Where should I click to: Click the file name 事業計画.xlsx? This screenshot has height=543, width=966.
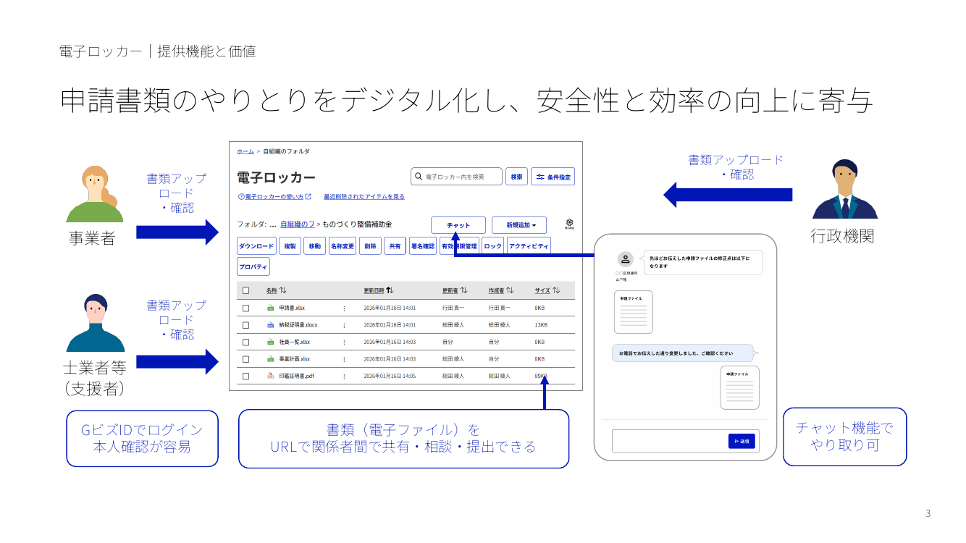click(x=294, y=359)
